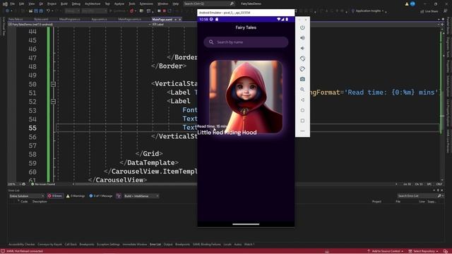Switch to the Output tab at bottom
452x254 pixels.
(x=168, y=244)
